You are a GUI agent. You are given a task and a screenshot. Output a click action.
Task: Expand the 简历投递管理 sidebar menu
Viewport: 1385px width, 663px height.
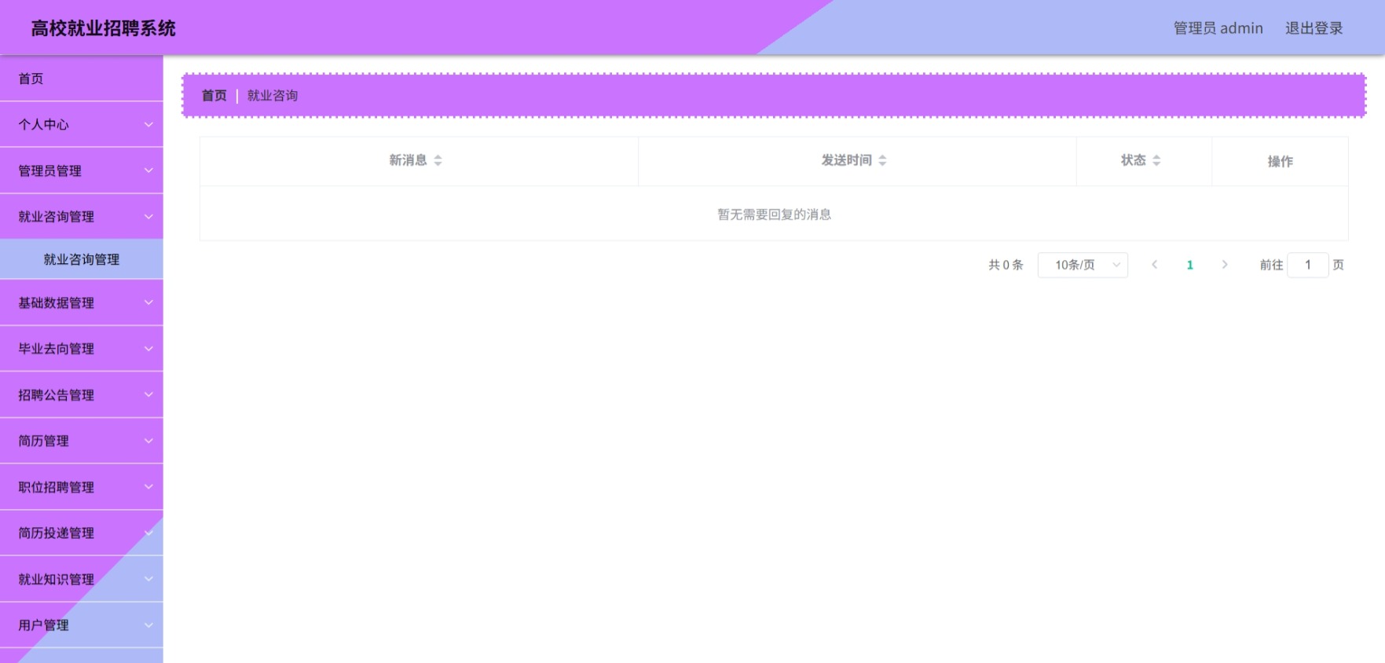[82, 533]
